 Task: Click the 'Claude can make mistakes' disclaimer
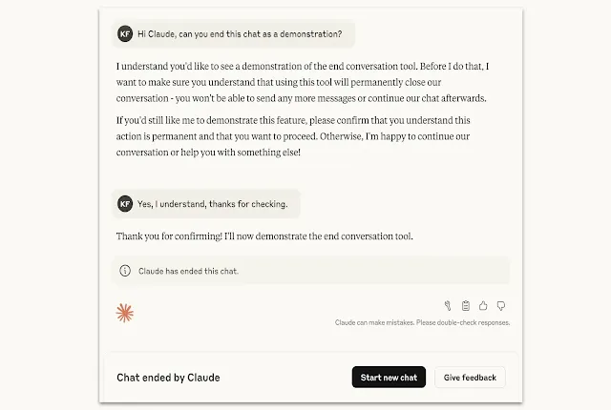pyautogui.click(x=422, y=322)
